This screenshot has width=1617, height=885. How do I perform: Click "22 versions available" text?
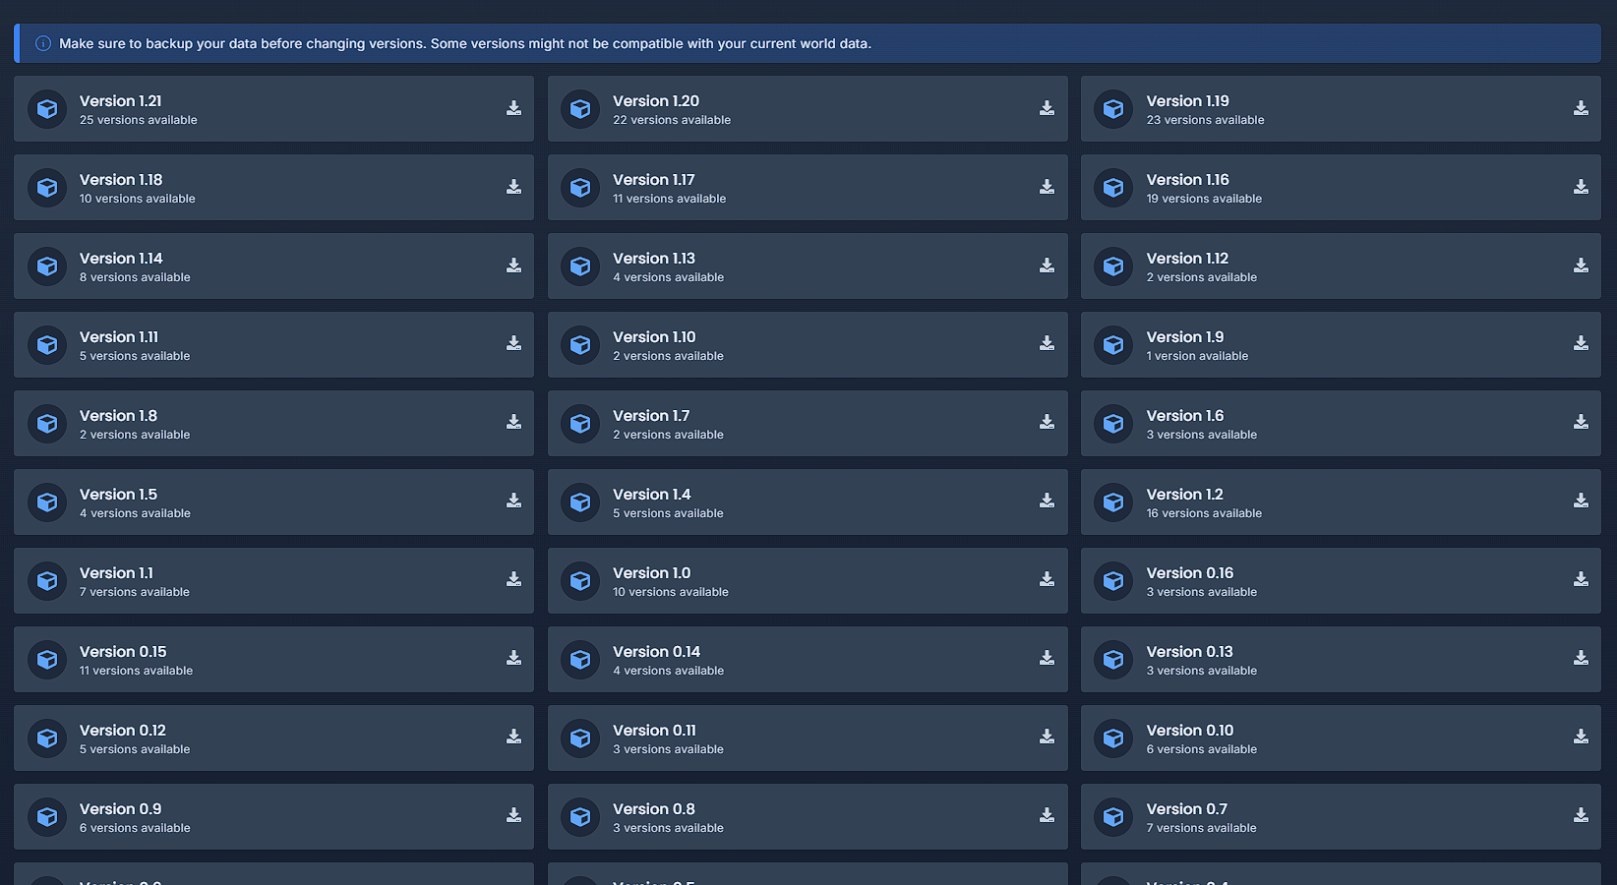coord(672,120)
